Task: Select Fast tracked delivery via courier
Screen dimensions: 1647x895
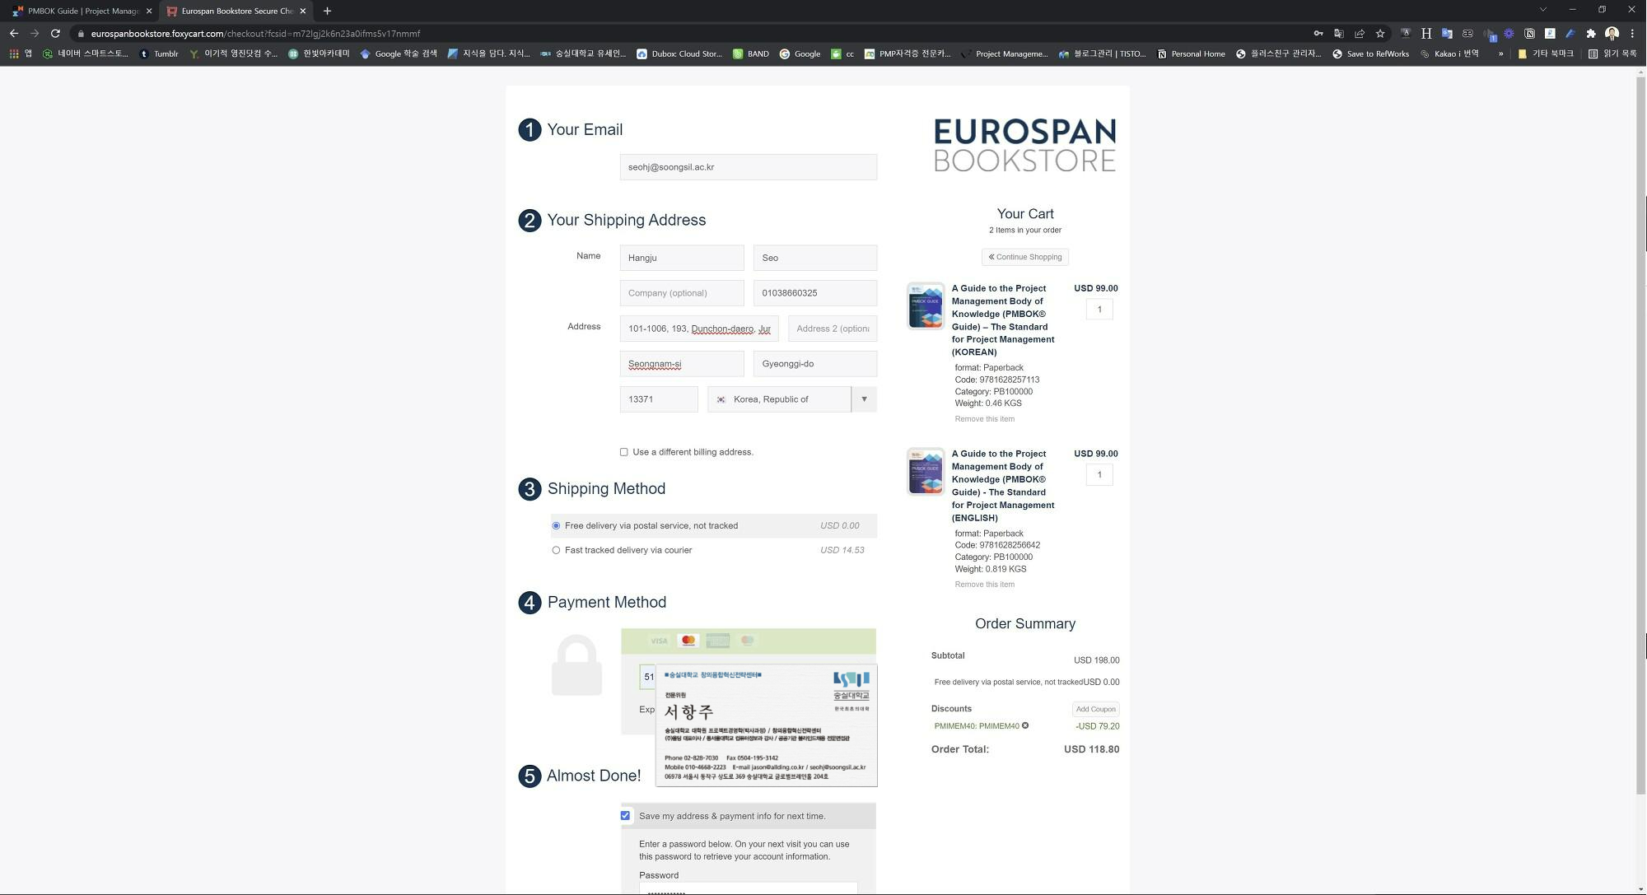Action: click(556, 551)
